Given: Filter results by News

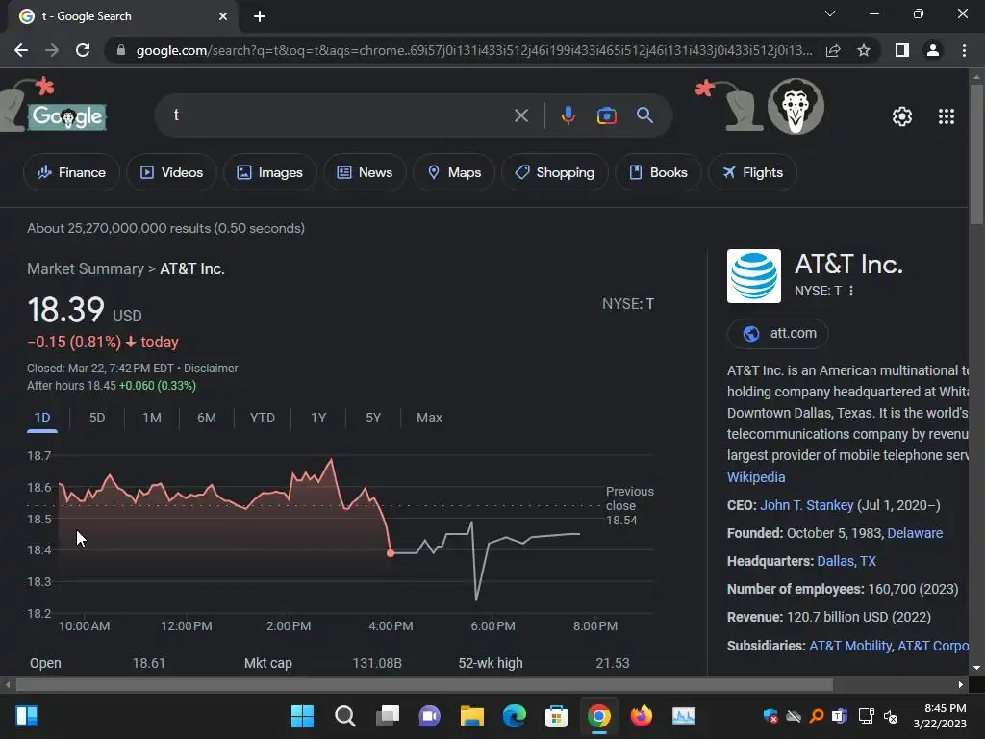Looking at the screenshot, I should 365,172.
